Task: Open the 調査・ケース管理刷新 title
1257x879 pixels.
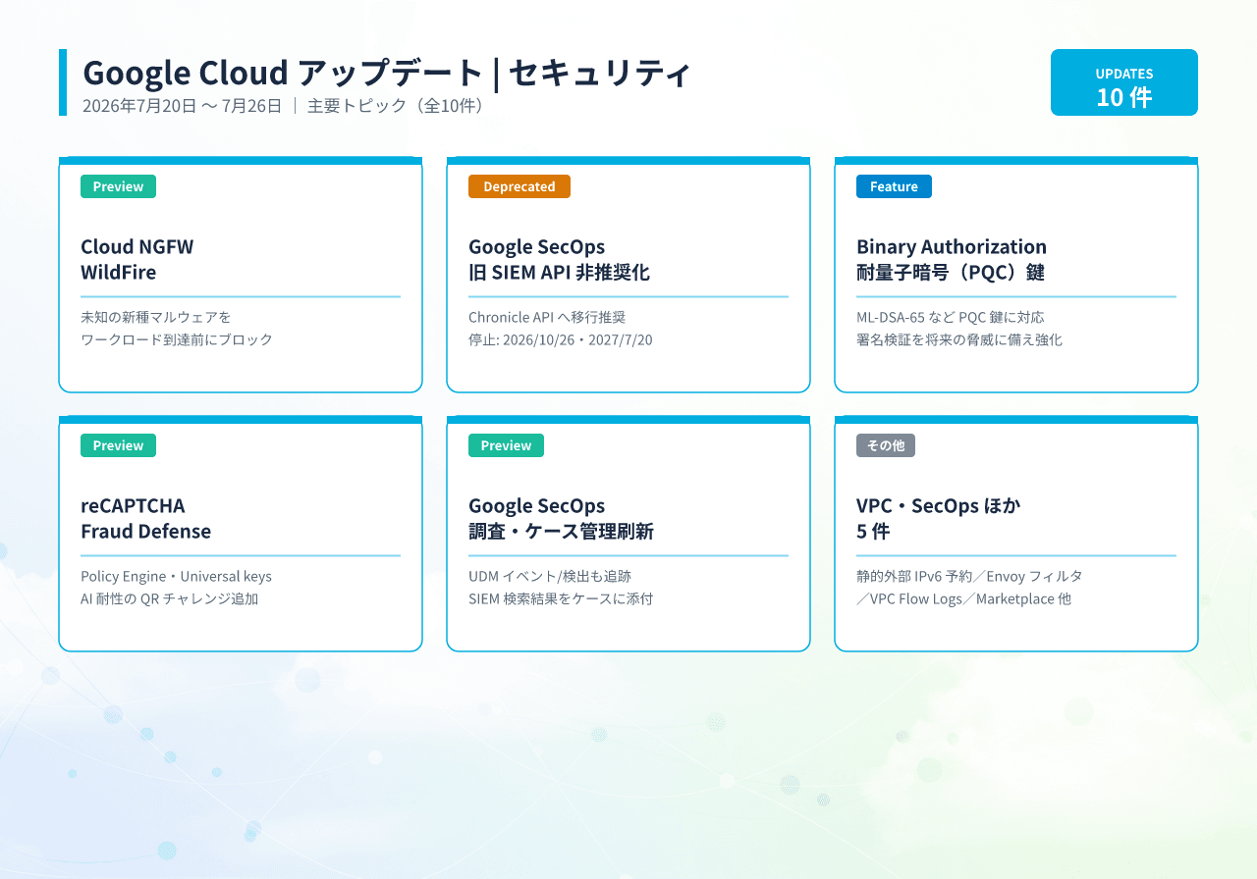Action: pyautogui.click(x=561, y=531)
